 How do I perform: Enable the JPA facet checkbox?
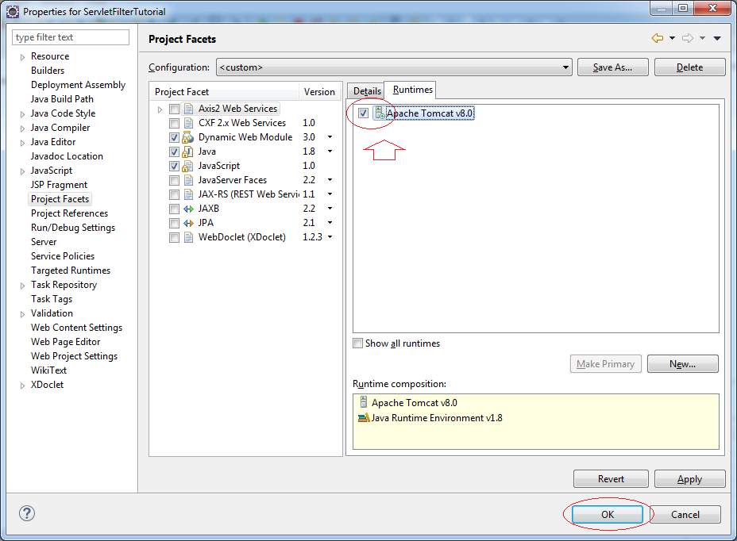tap(175, 223)
